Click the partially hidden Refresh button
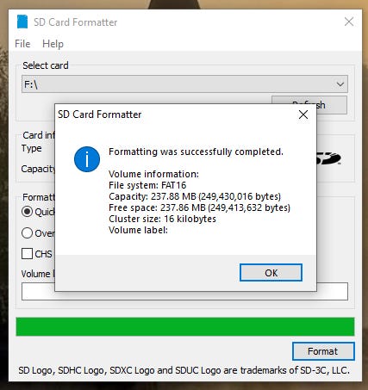368x390 pixels. coord(332,105)
